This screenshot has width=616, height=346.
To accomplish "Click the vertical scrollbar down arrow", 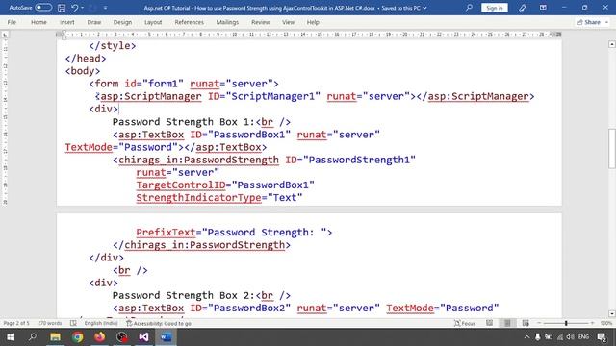I will coord(612,313).
